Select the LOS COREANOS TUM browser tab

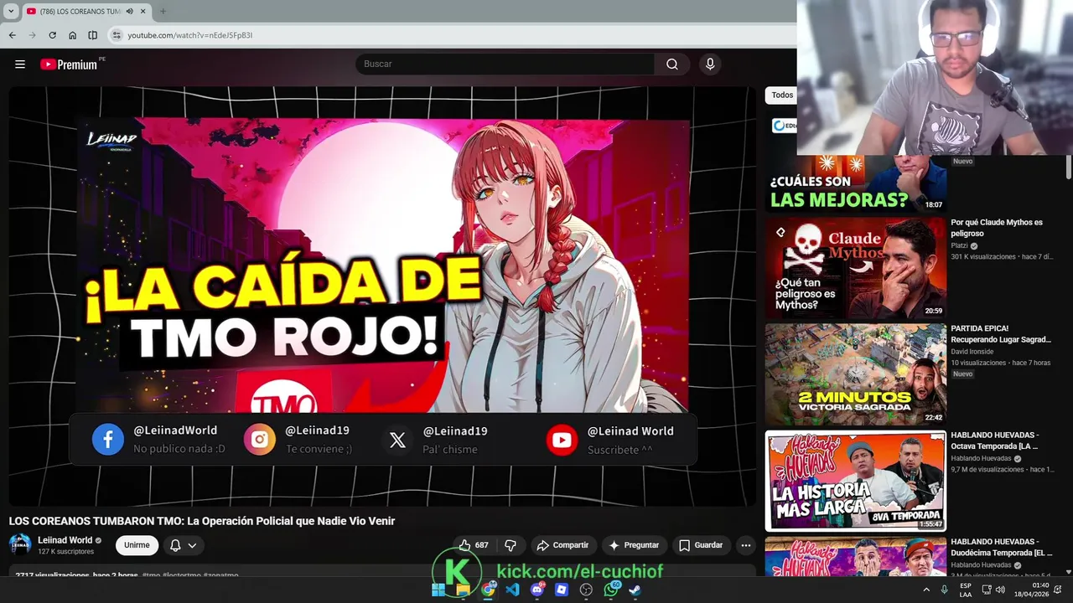pyautogui.click(x=80, y=11)
